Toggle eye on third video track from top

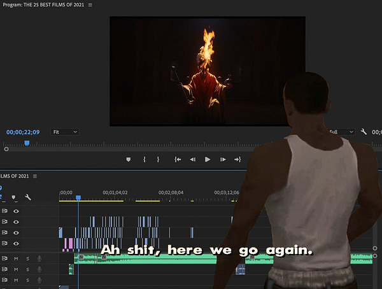click(x=16, y=233)
